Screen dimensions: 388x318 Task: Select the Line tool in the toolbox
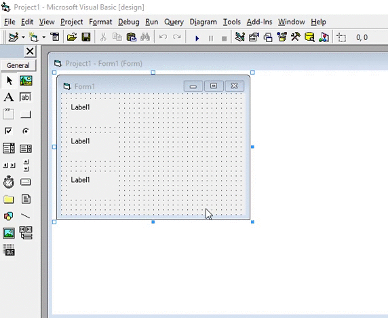click(26, 216)
